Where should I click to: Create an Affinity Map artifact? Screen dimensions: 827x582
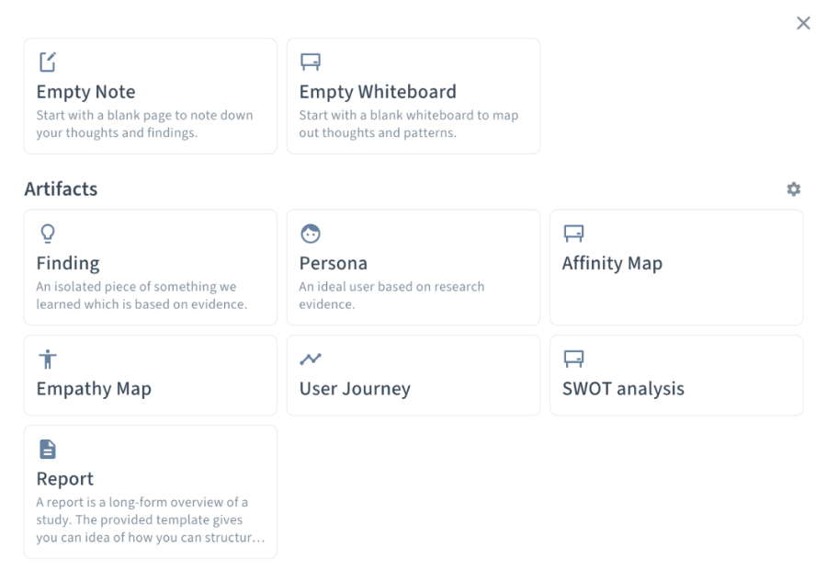[612, 263]
